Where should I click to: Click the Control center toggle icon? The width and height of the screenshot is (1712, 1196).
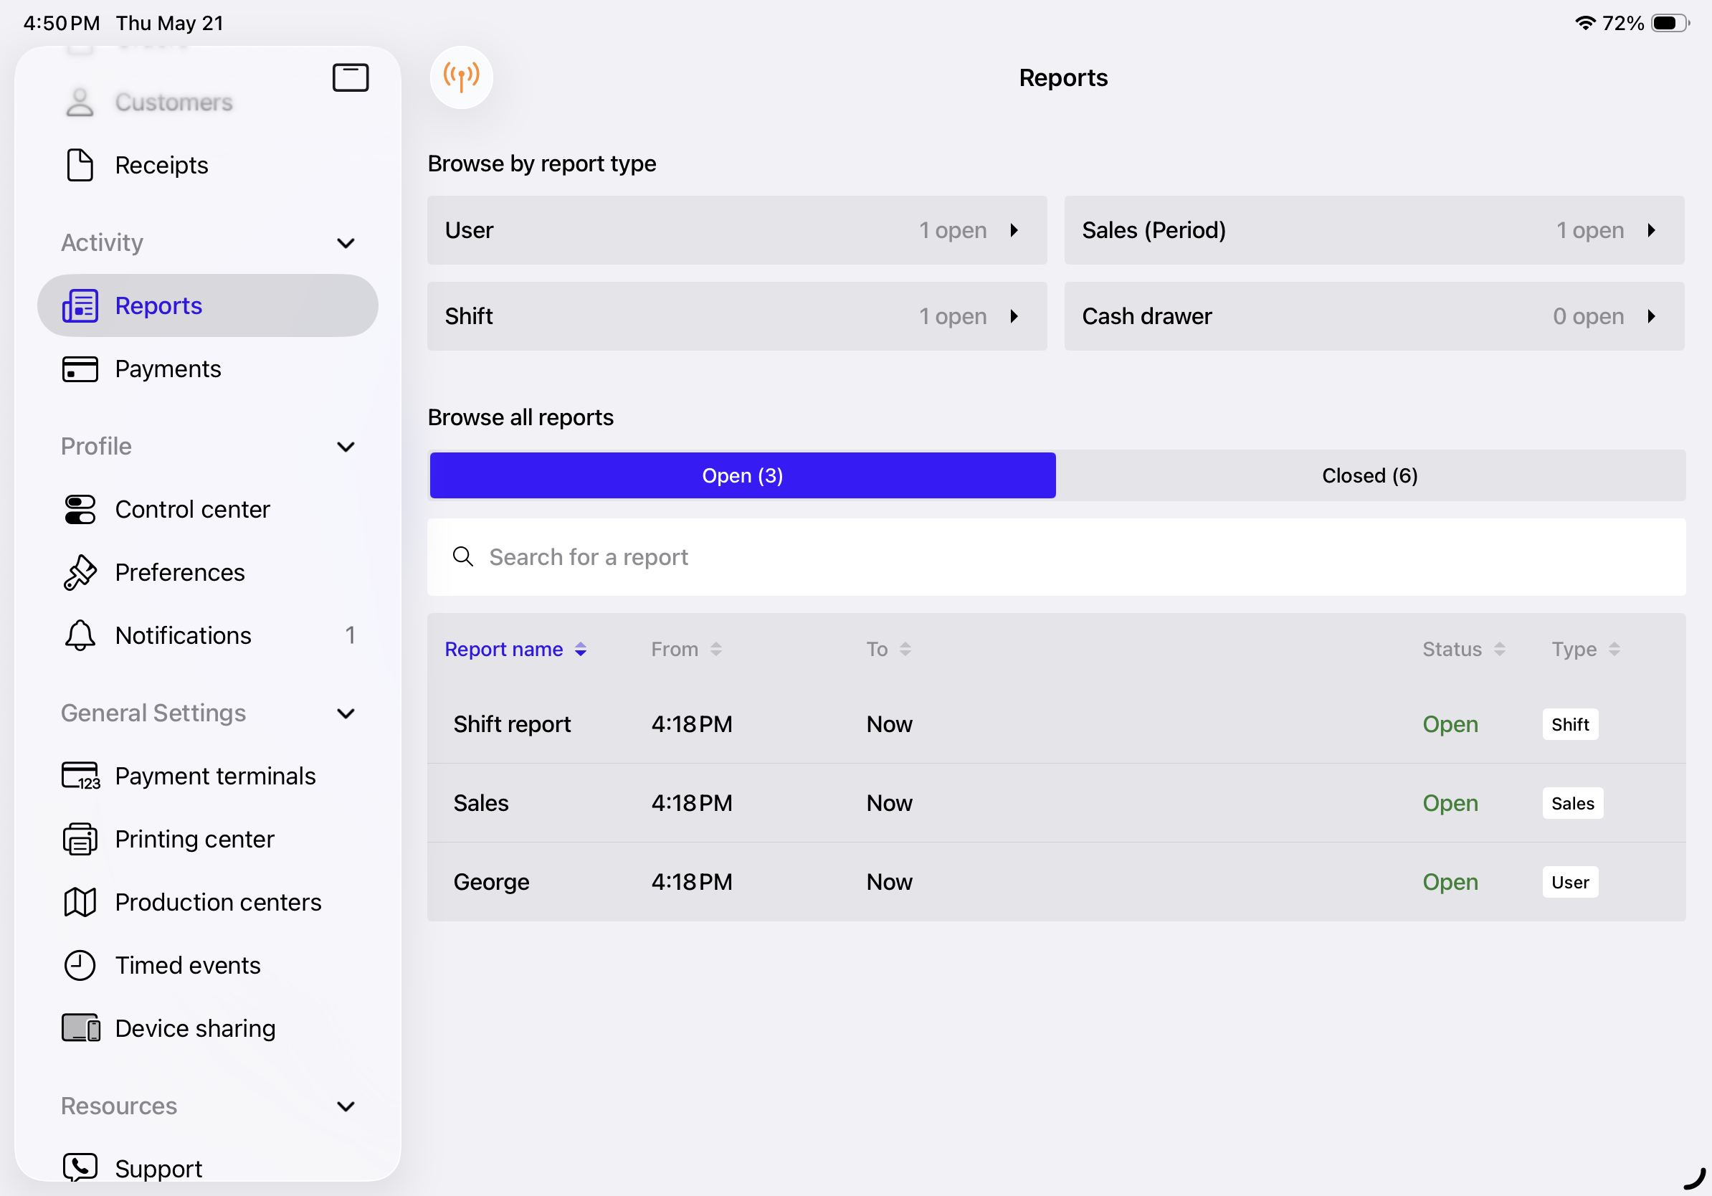coord(80,509)
